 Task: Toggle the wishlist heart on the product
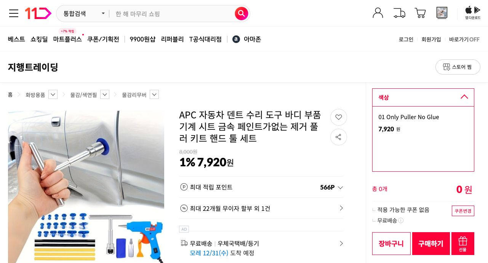[x=338, y=117]
